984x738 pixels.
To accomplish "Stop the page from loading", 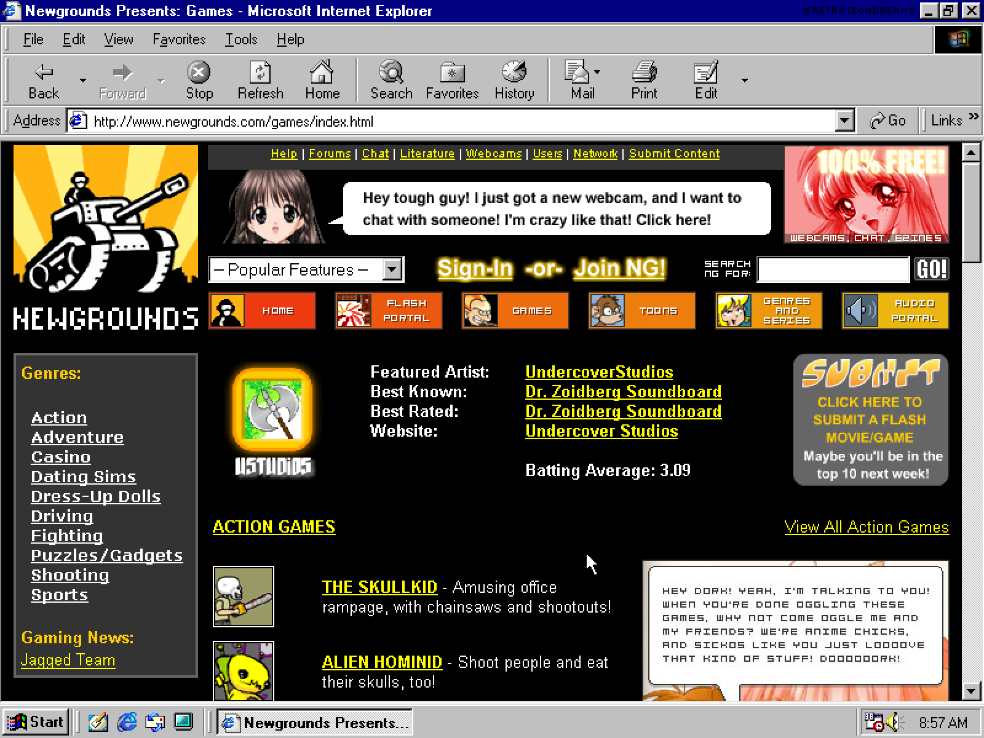I will tap(199, 81).
